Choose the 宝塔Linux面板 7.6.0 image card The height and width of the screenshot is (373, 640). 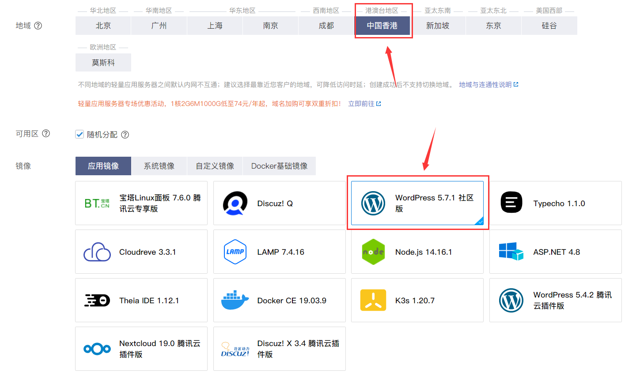(x=141, y=203)
